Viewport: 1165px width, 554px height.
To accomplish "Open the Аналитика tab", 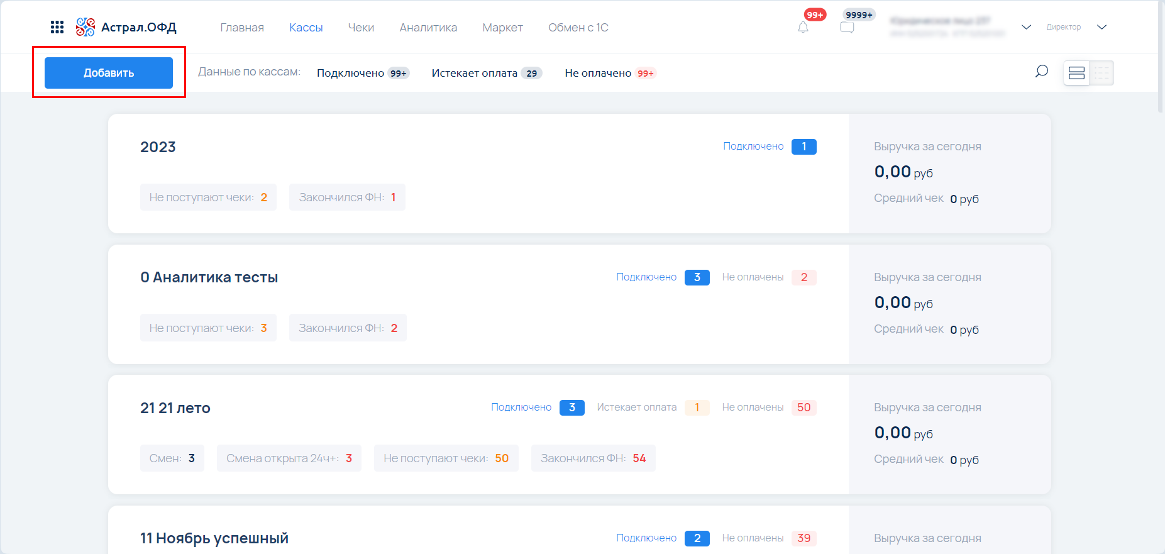I will [428, 28].
